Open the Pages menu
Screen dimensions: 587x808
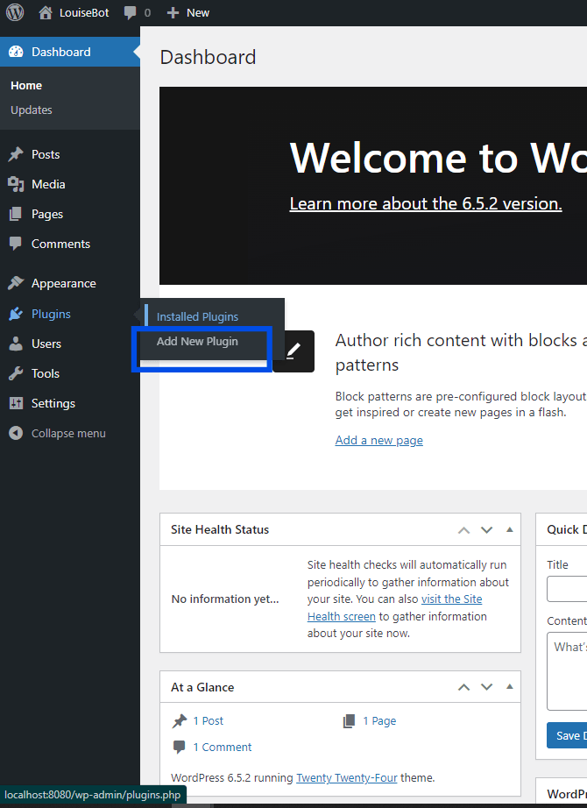pyautogui.click(x=69, y=214)
